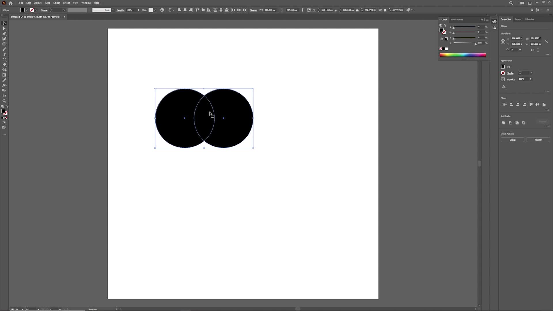Image resolution: width=553 pixels, height=311 pixels.
Task: Open the Effect menu
Action: coord(67,3)
